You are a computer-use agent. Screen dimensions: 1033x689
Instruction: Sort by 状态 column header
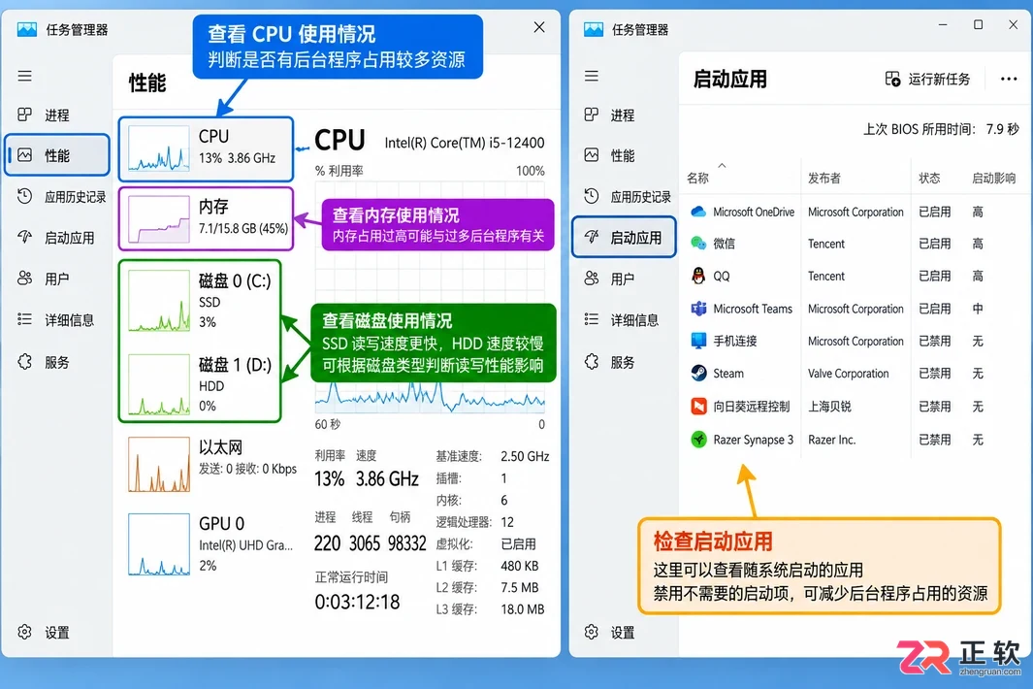coord(929,178)
